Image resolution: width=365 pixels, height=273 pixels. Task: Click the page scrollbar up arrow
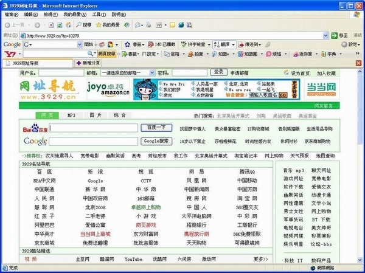click(360, 72)
